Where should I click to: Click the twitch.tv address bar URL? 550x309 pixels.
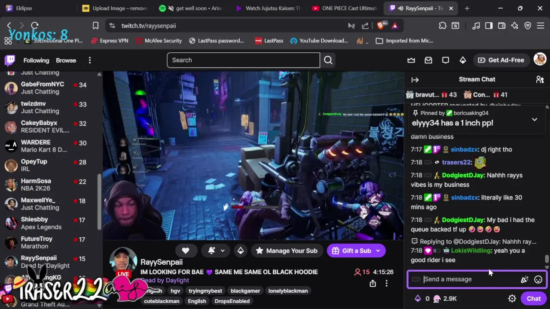[149, 26]
